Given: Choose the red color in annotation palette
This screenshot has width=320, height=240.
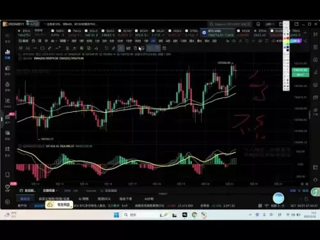Looking at the screenshot, I should [287, 38].
